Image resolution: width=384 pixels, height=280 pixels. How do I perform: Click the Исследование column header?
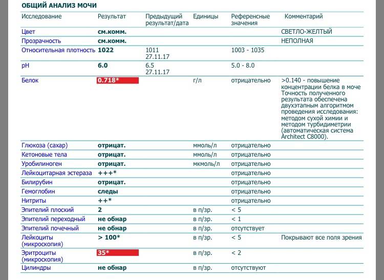(41, 16)
